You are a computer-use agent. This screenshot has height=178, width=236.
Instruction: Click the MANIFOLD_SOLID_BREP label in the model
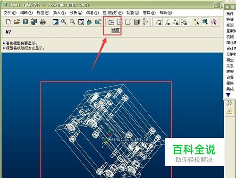(x=128, y=139)
